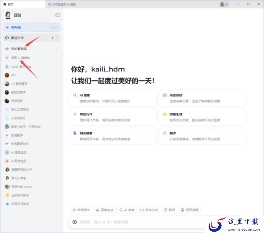Click the 翻译 card translate icon
264x233 pixels.
165,133
